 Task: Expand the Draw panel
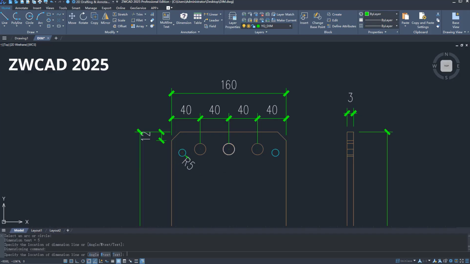(32, 32)
